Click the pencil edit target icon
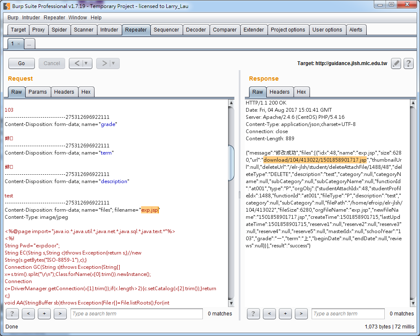 point(396,63)
